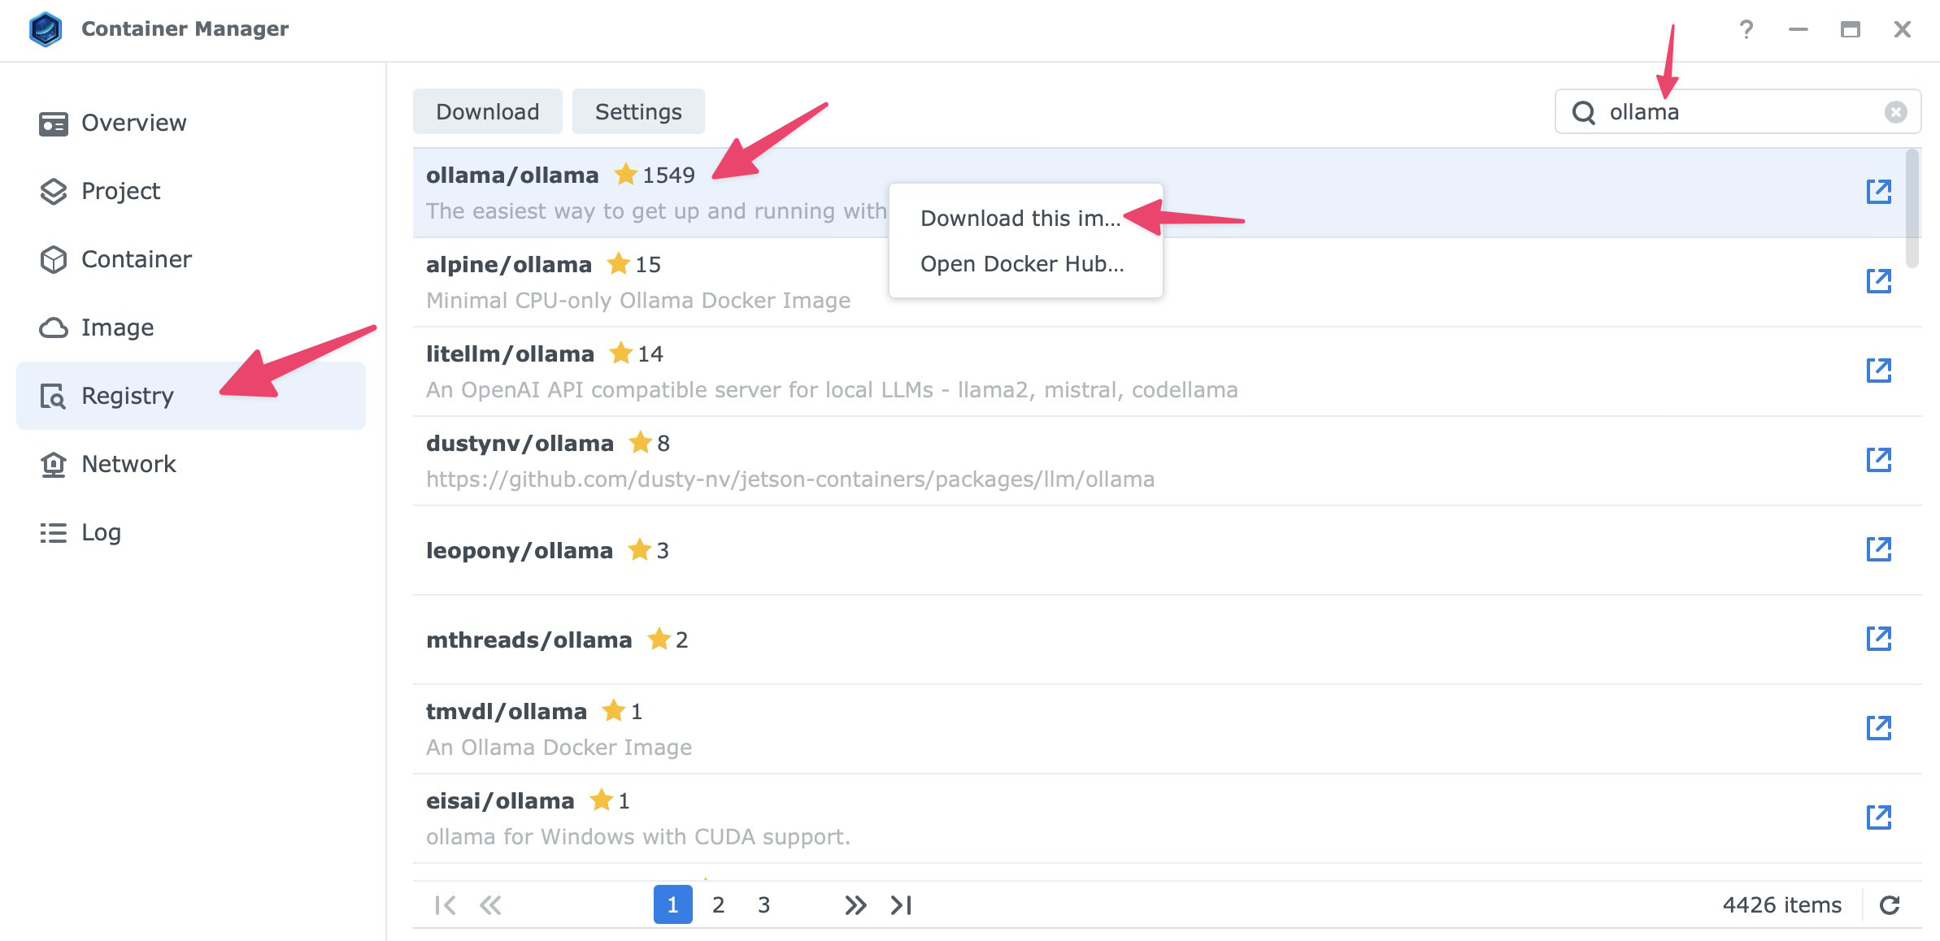This screenshot has height=941, width=1940.
Task: Open external link icon for litellm/ollama
Action: point(1878,371)
